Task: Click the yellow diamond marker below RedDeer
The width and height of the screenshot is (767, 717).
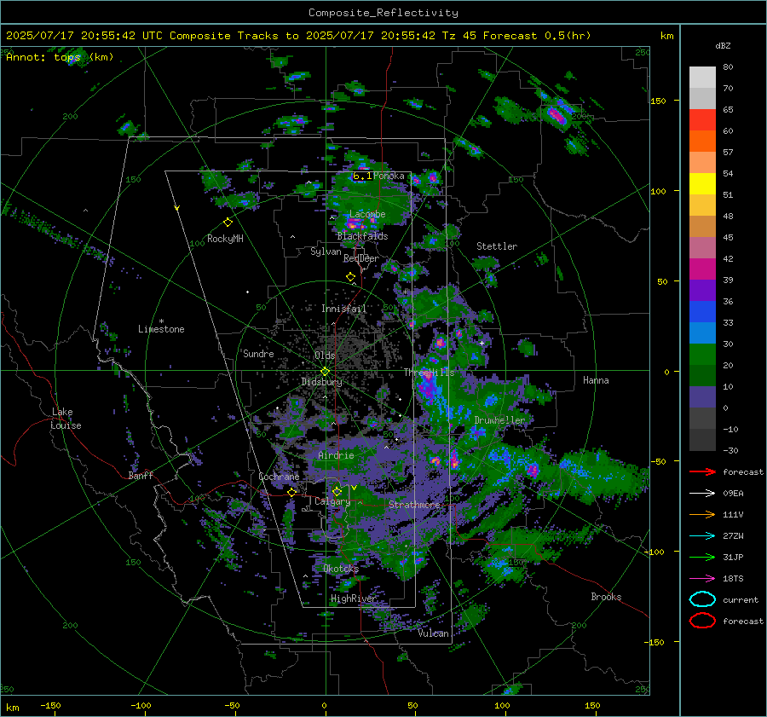Action: pos(350,277)
